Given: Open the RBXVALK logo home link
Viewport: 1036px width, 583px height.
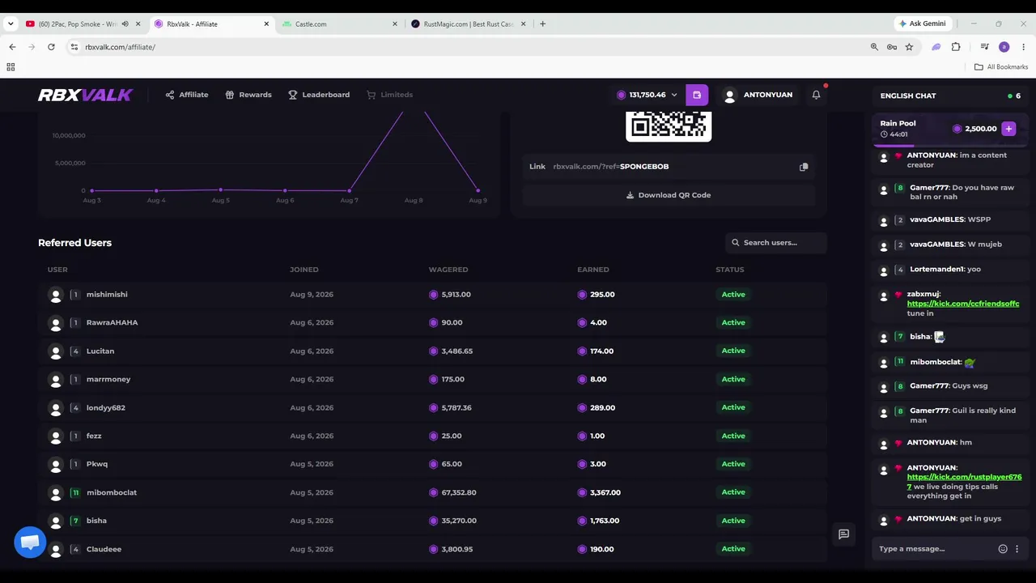Looking at the screenshot, I should coord(85,95).
